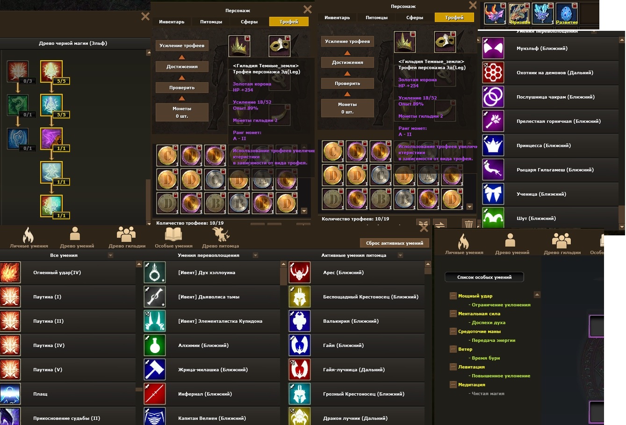Image resolution: width=626 pixels, height=425 pixels.
Task: Collapse the Медитация tree node
Action: coord(453,385)
